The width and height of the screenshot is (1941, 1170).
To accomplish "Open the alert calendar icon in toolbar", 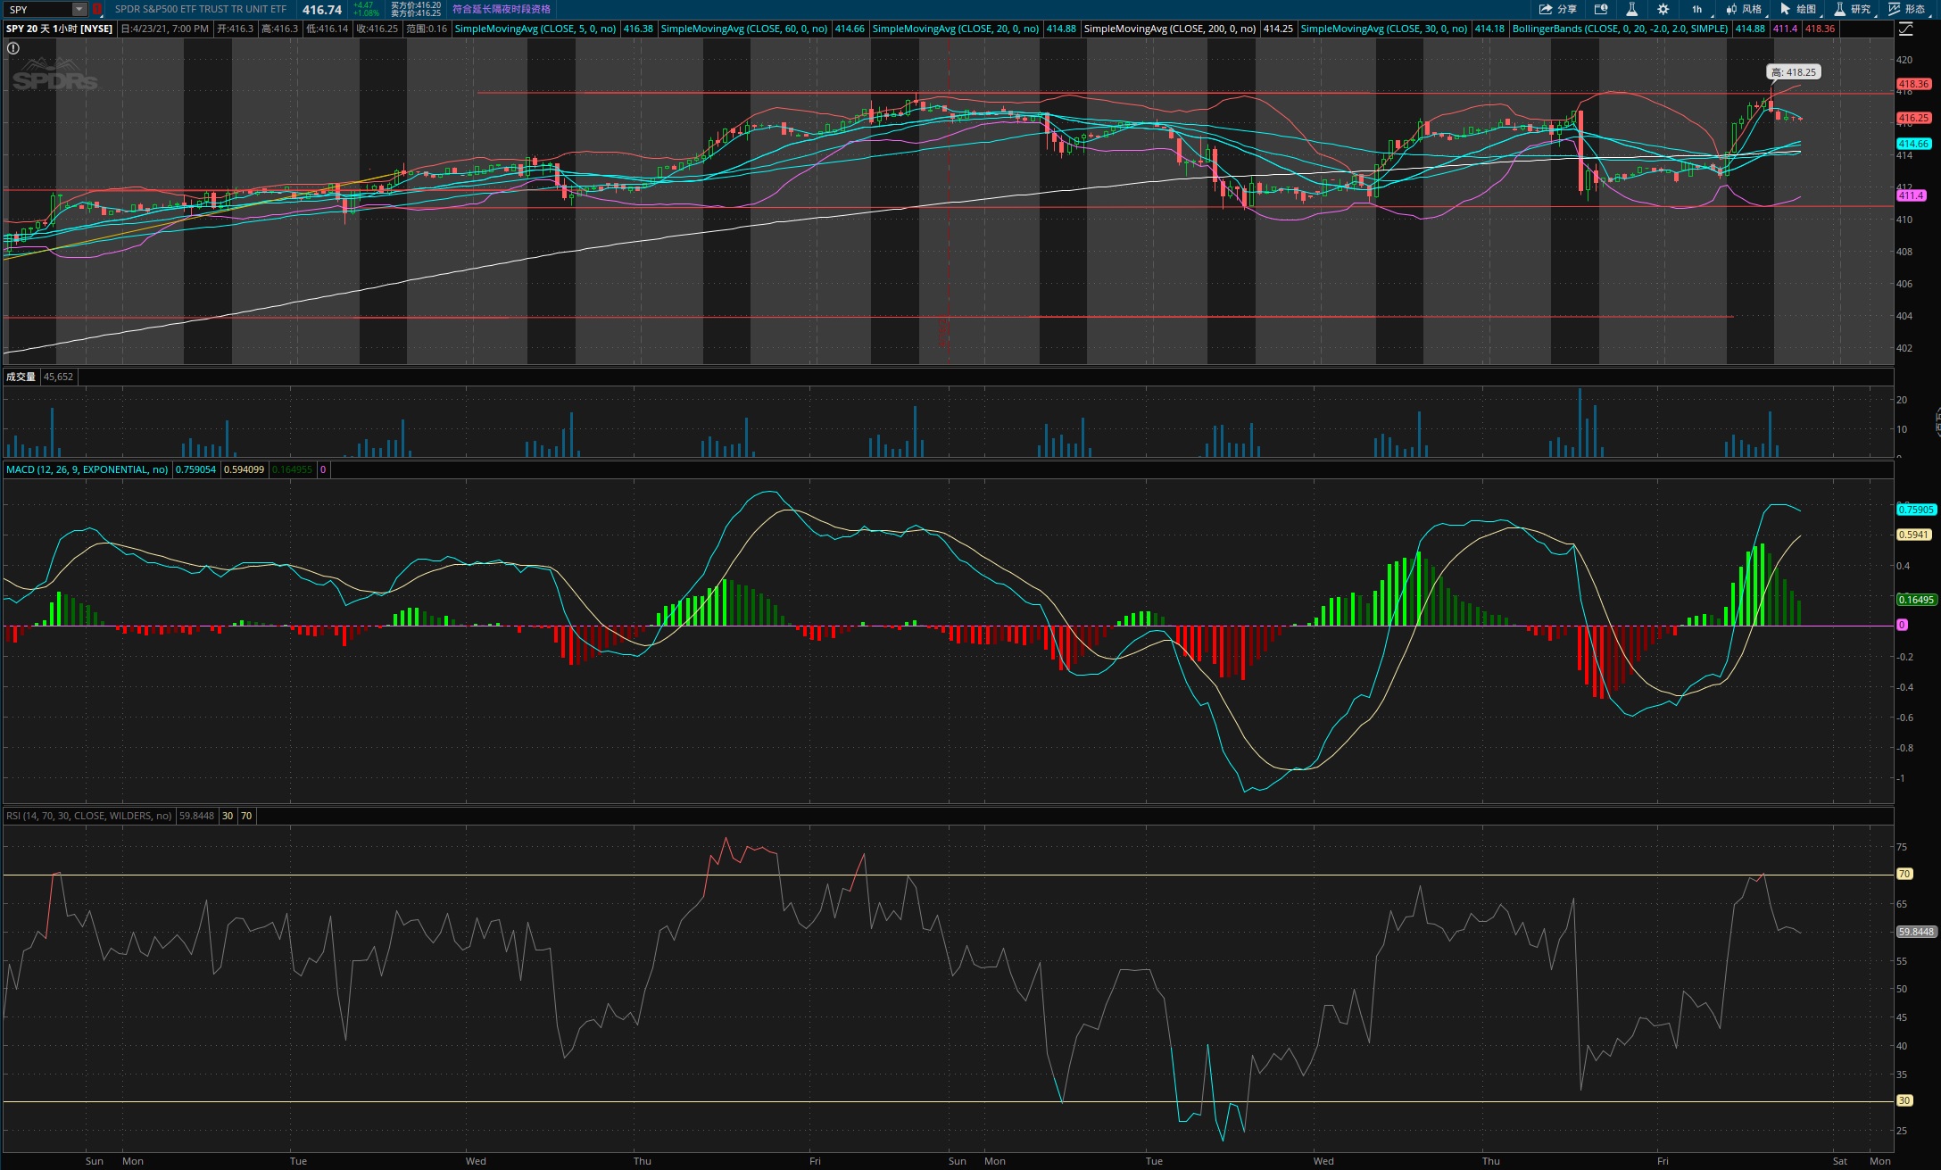I will click(x=1601, y=9).
